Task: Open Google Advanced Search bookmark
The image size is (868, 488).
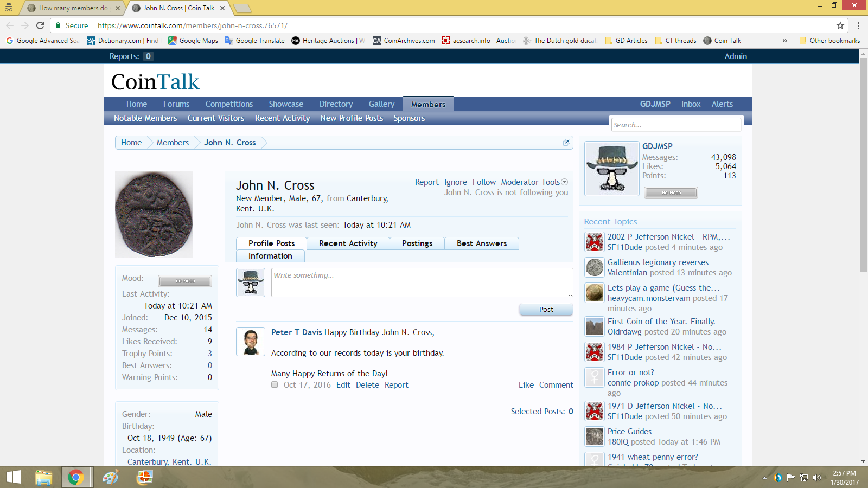Action: pos(43,41)
